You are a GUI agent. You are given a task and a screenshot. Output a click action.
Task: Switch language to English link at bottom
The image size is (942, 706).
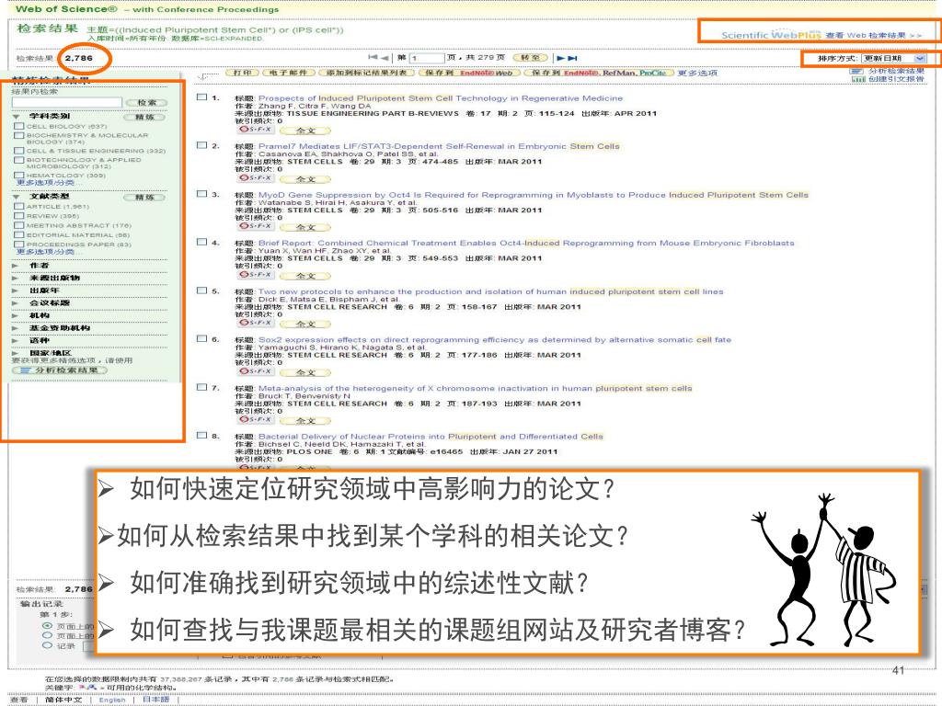(x=111, y=700)
